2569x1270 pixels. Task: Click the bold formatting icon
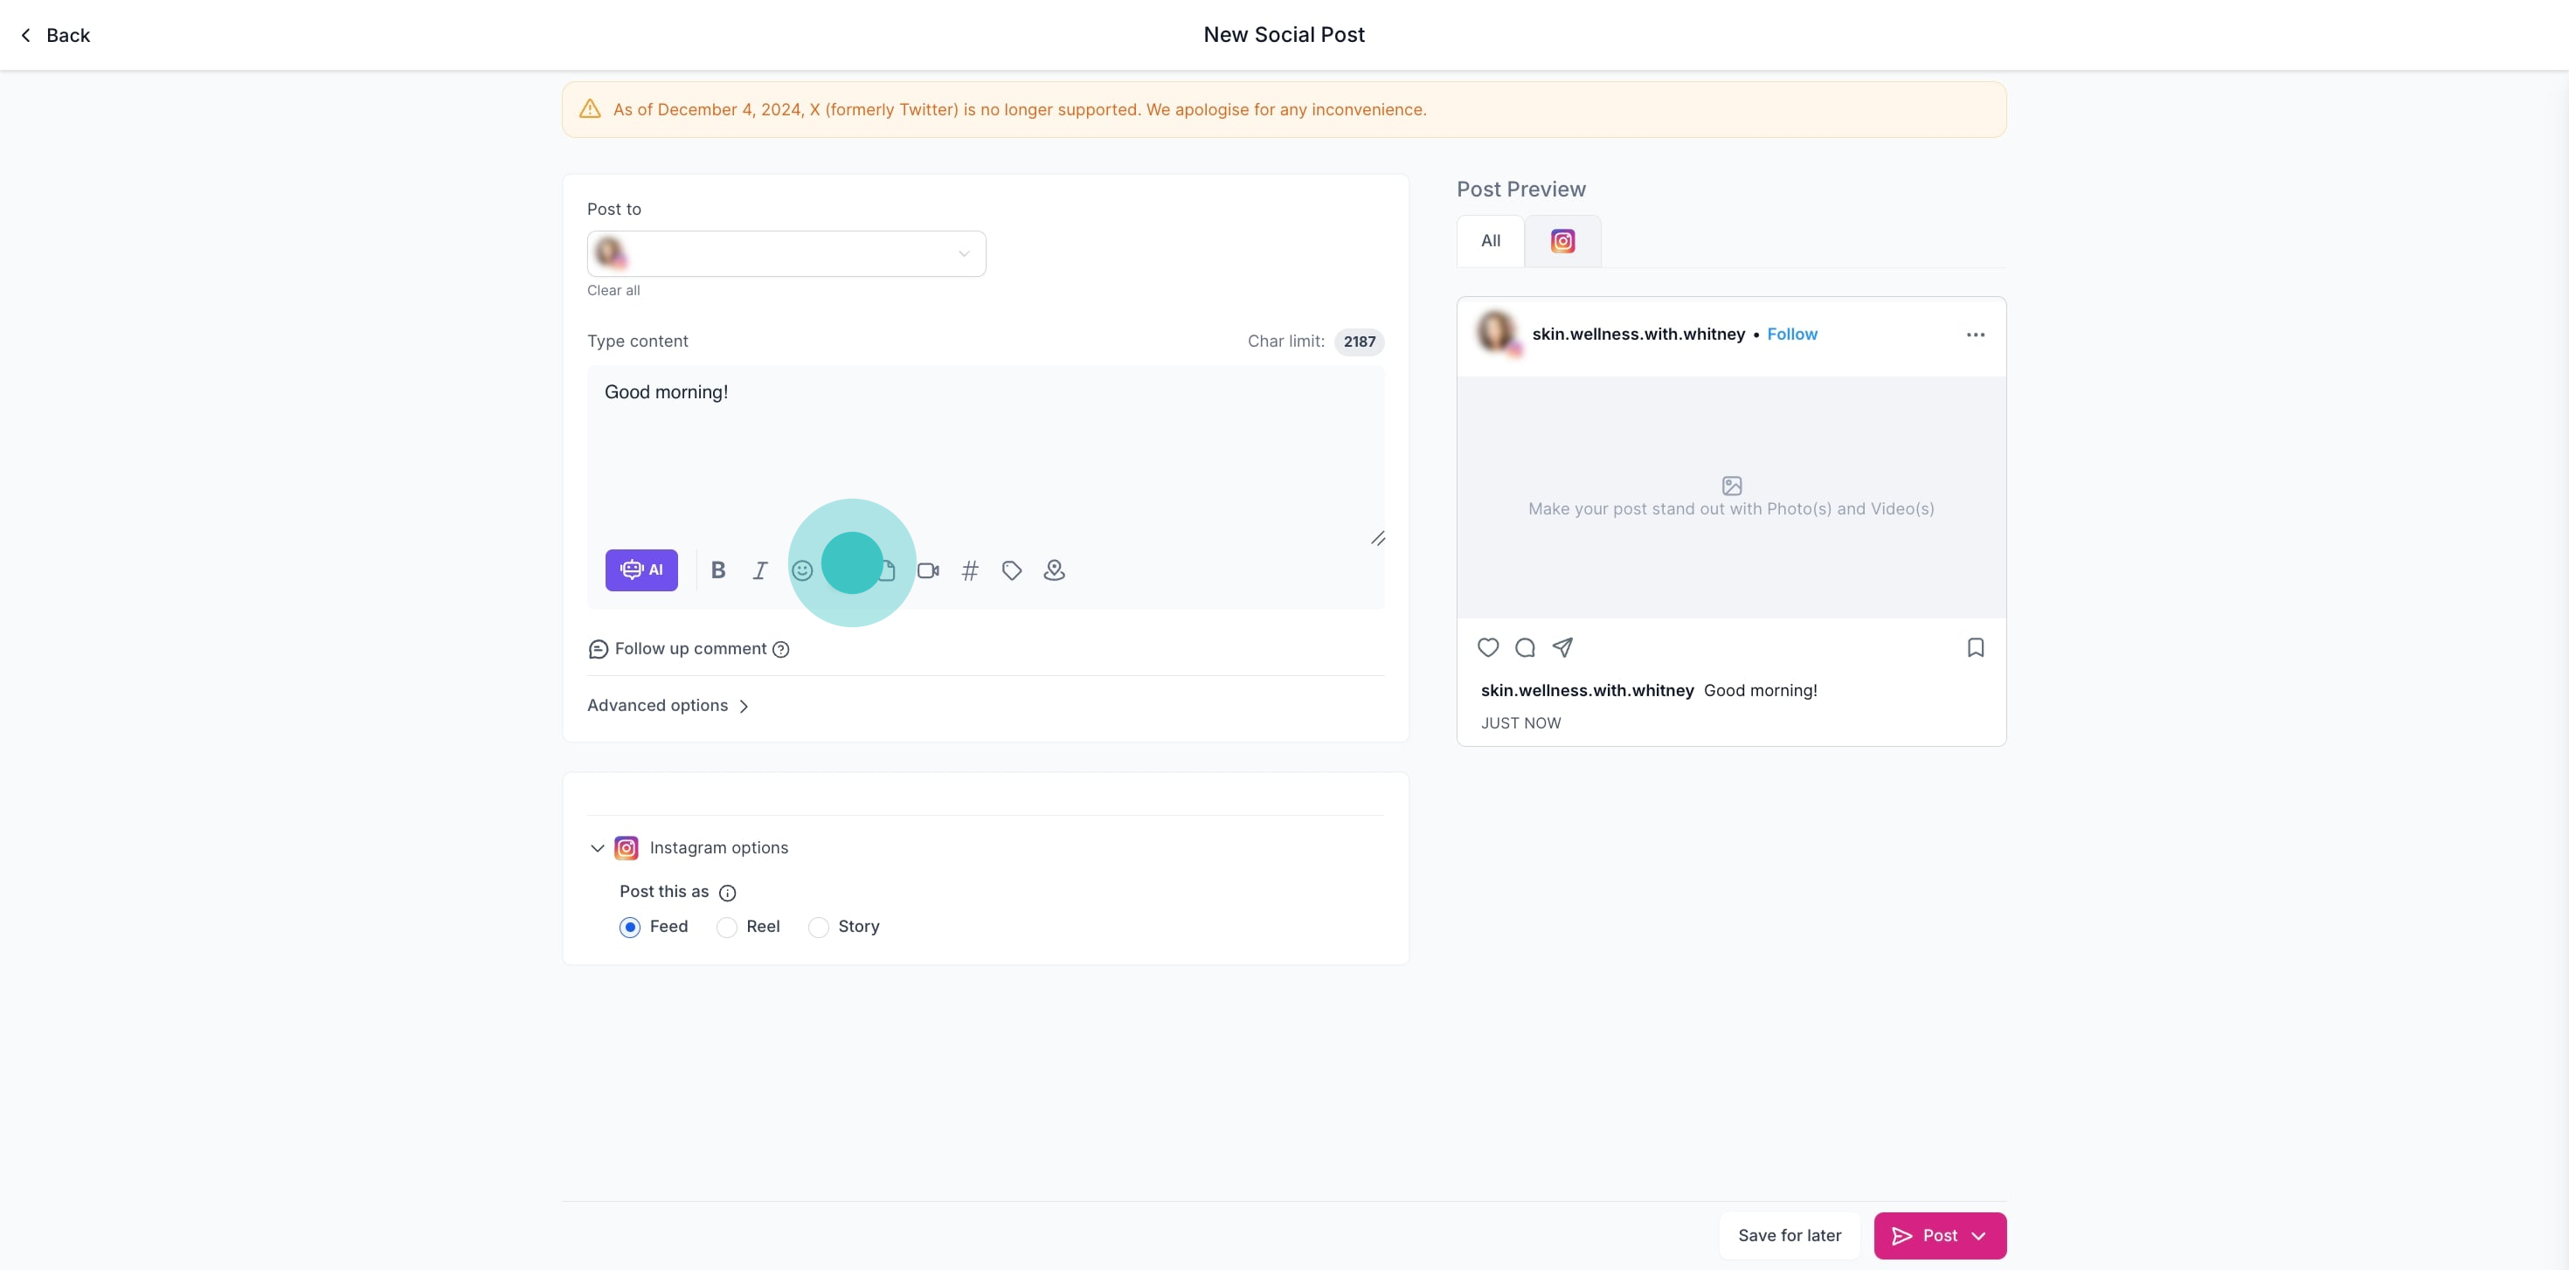pos(718,570)
